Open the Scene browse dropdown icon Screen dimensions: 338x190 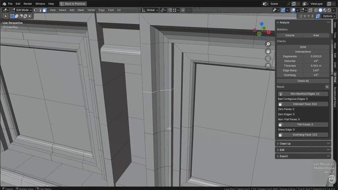click(x=265, y=4)
